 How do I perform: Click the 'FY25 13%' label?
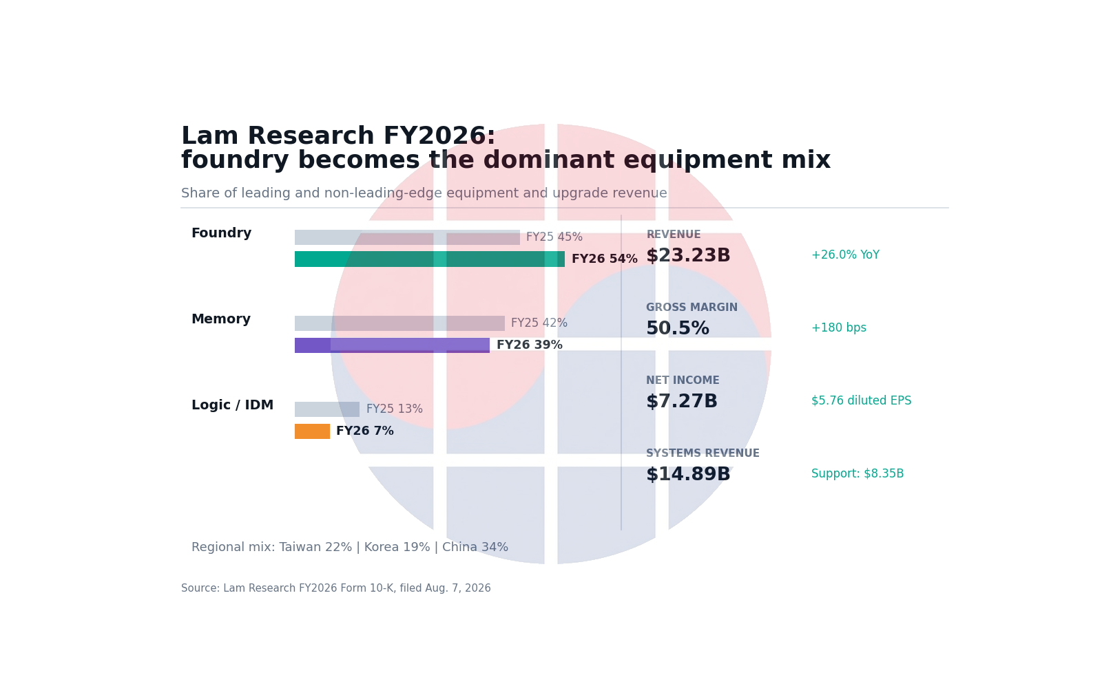click(395, 409)
